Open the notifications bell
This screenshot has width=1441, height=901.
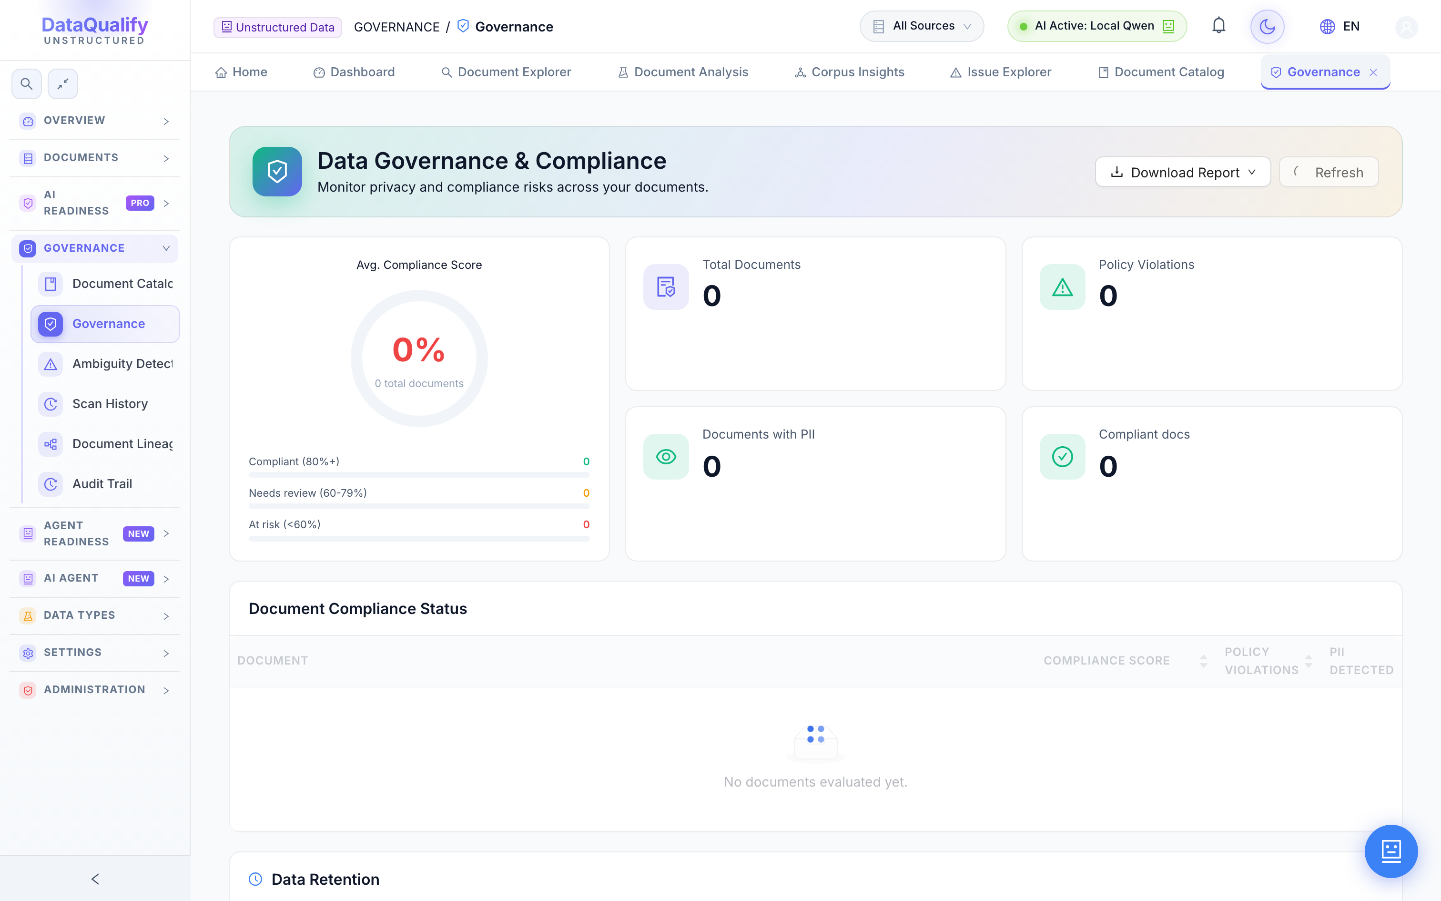(x=1218, y=26)
